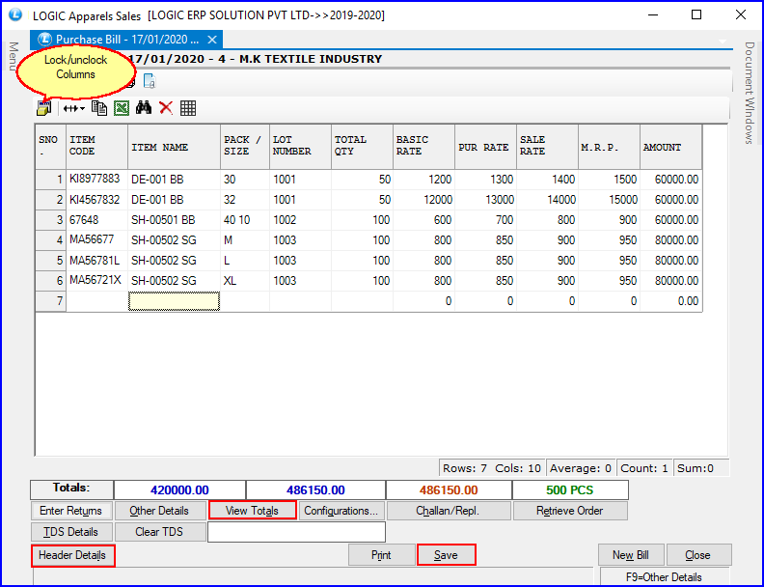Viewport: 764px width, 587px height.
Task: Select row header number 7
Action: tap(51, 301)
